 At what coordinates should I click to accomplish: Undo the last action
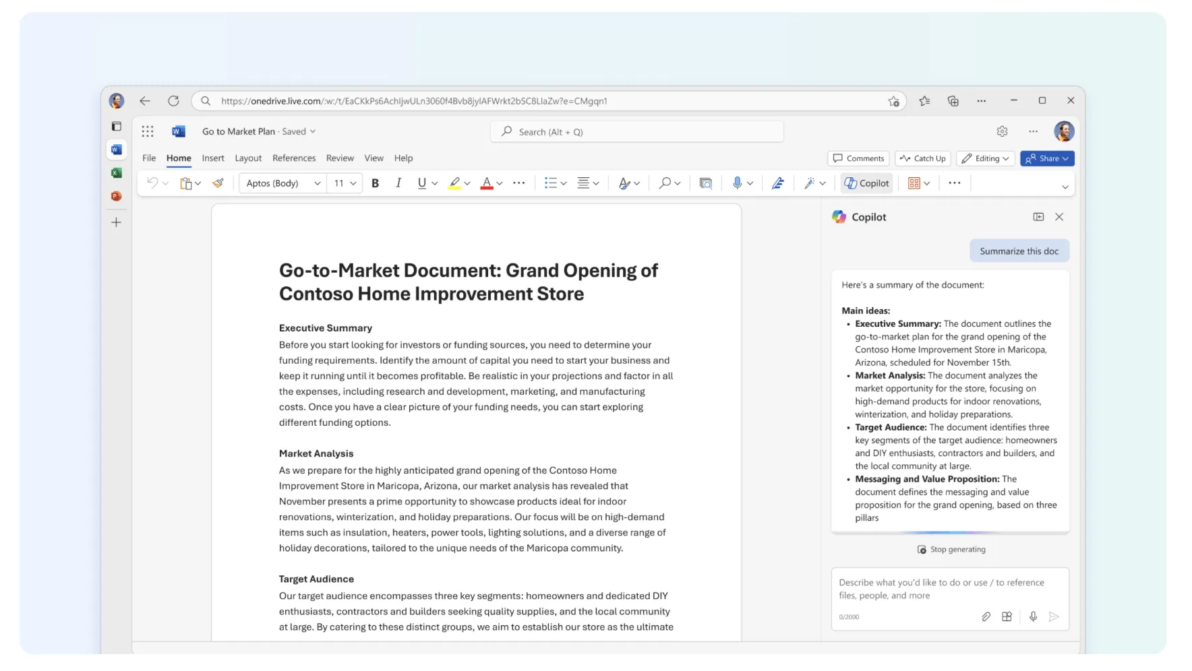(152, 183)
